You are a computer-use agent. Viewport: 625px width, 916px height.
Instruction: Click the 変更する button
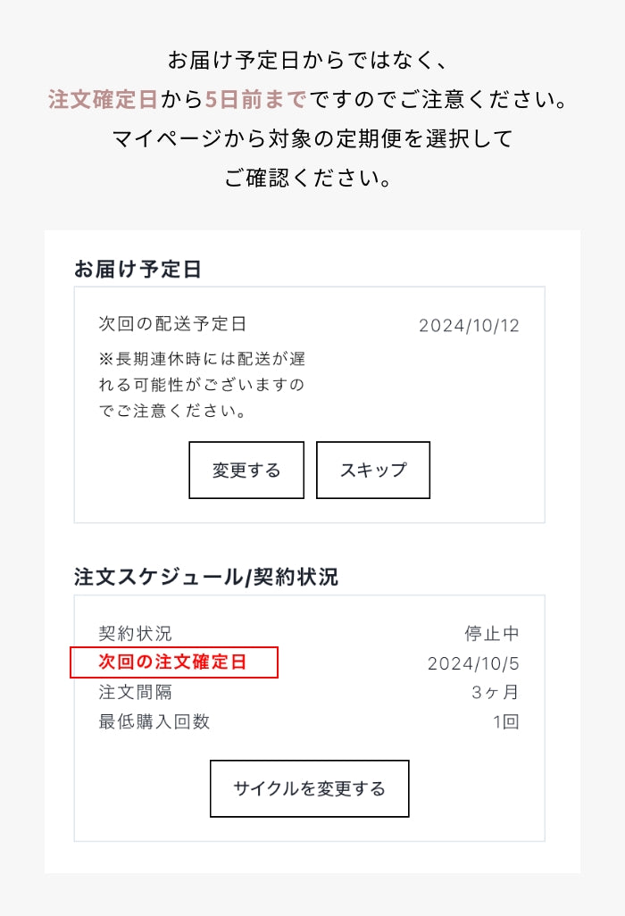[246, 470]
